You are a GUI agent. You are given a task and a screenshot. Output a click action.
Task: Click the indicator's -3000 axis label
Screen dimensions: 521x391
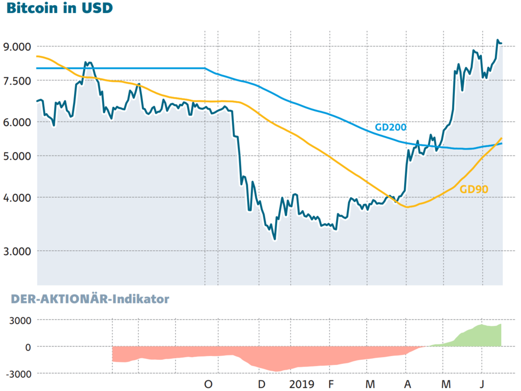(x=19, y=374)
